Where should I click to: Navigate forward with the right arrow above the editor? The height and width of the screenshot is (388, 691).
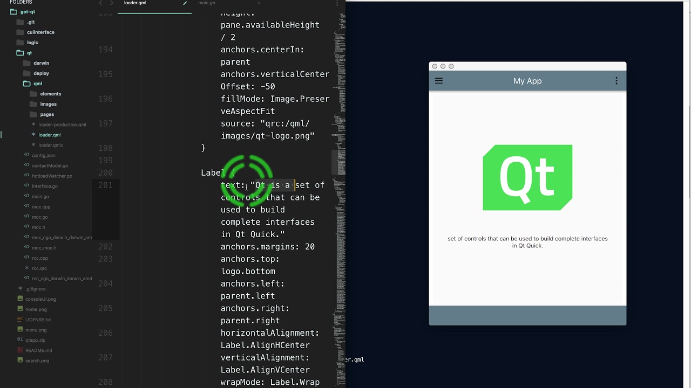point(112,3)
